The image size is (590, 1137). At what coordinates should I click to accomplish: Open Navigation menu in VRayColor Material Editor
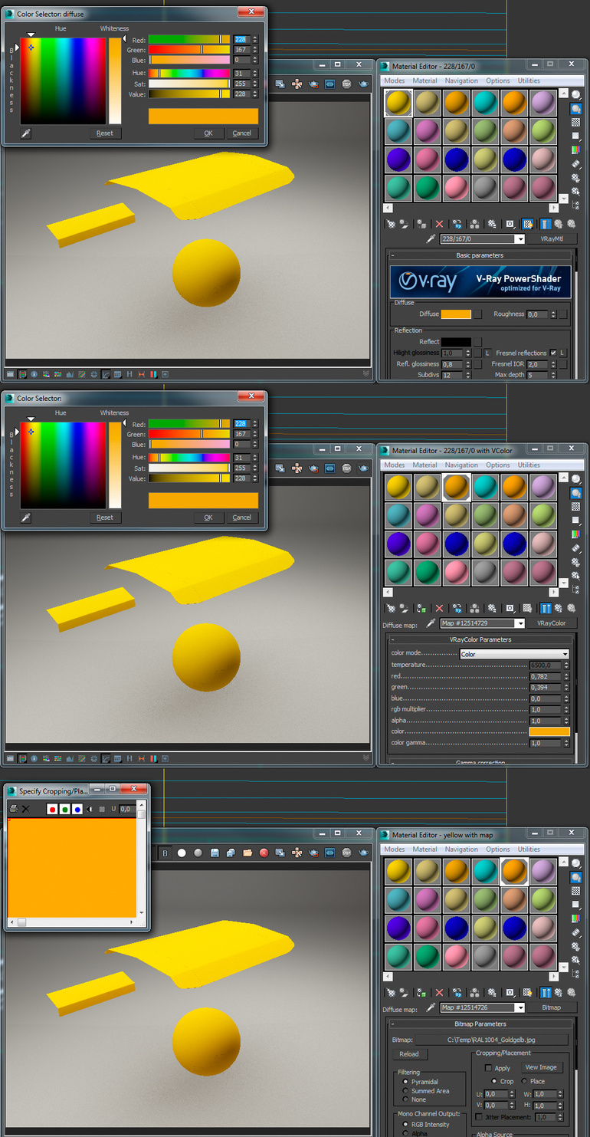(461, 465)
